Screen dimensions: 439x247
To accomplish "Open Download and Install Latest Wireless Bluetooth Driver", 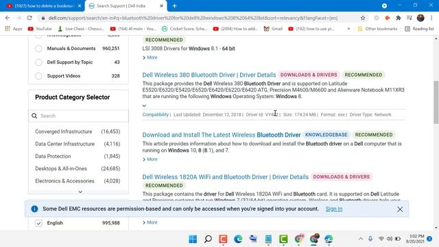I will 221,135.
